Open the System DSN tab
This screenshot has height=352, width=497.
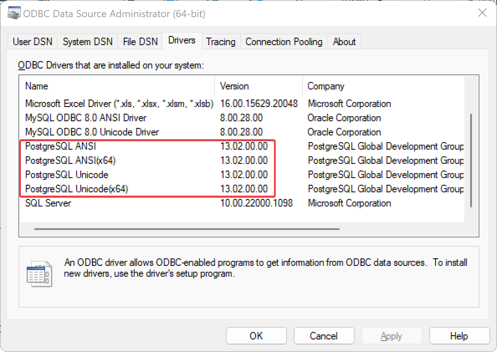click(87, 42)
